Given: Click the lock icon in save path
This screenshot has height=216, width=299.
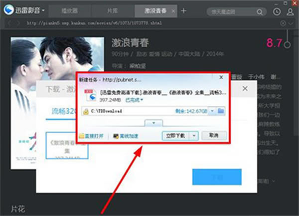Looking at the screenshot, I should 86,111.
